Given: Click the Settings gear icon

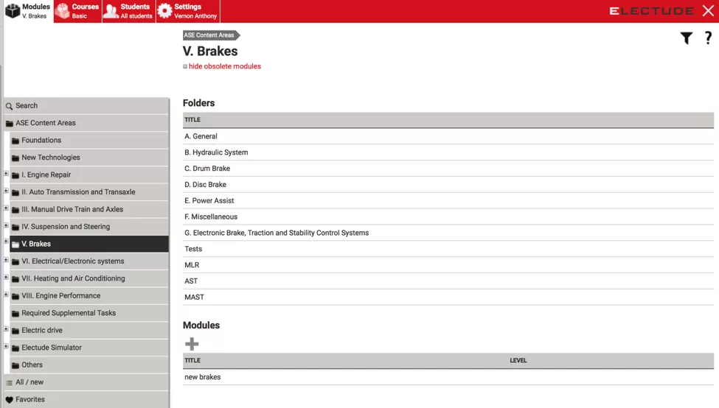Looking at the screenshot, I should click(x=164, y=11).
